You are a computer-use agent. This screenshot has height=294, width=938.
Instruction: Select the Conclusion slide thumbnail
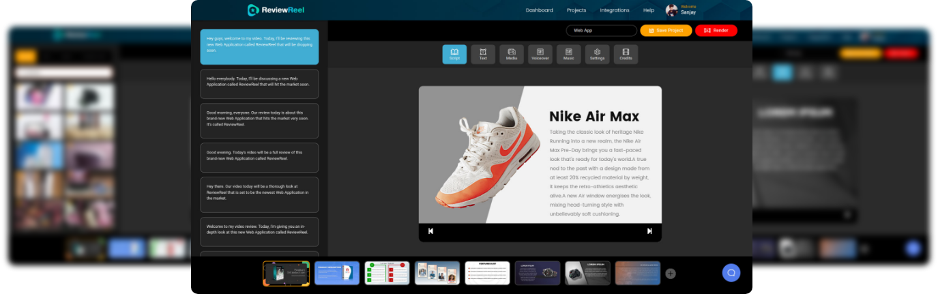pos(638,273)
